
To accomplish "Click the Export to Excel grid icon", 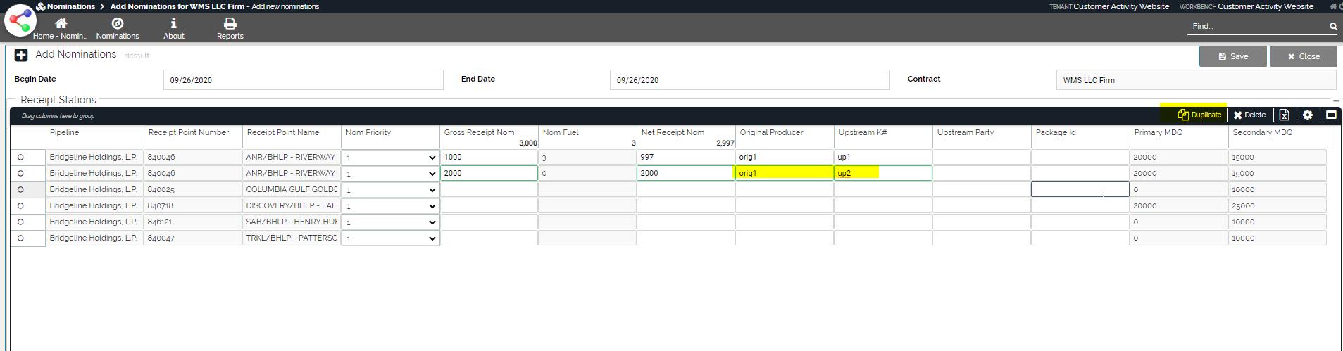I will point(1284,115).
